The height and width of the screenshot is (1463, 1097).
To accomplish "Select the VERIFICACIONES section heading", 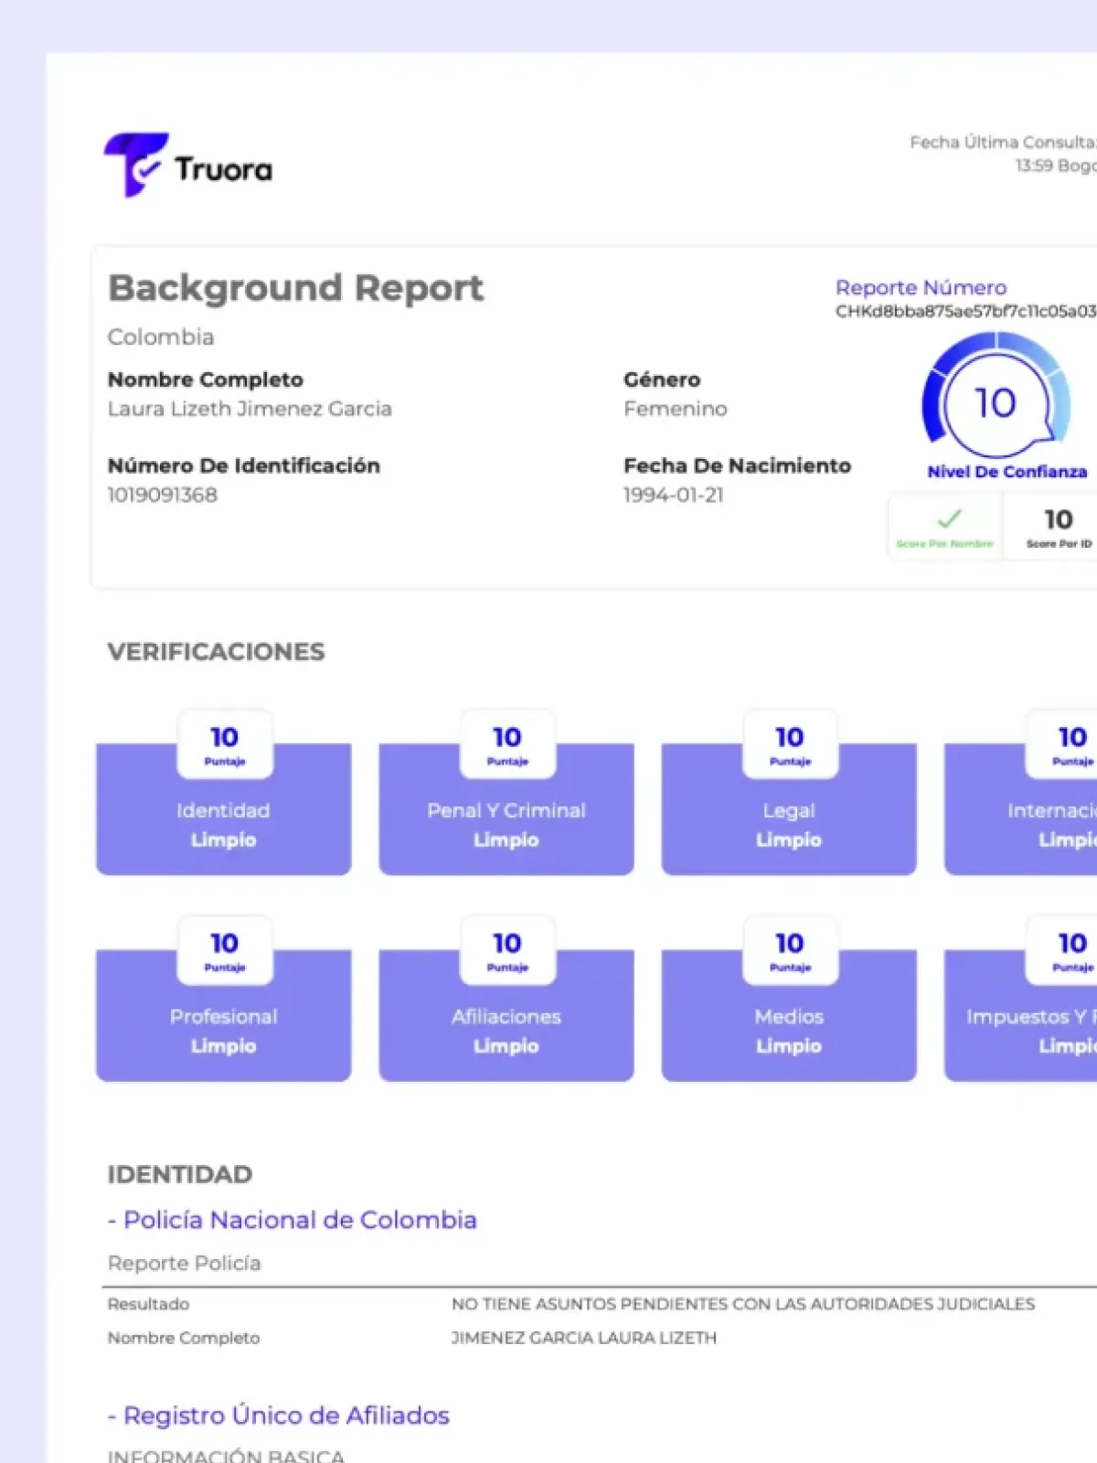I will [x=216, y=652].
